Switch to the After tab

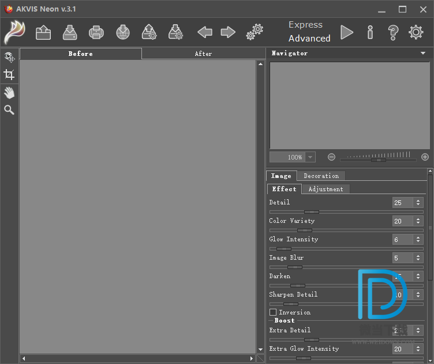tap(203, 54)
